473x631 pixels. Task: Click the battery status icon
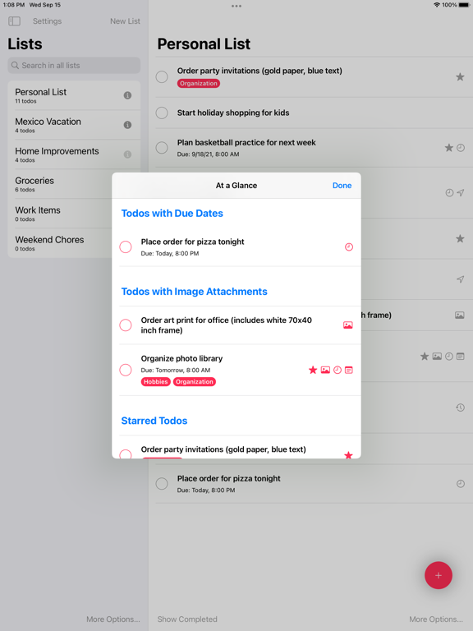pyautogui.click(x=464, y=5)
